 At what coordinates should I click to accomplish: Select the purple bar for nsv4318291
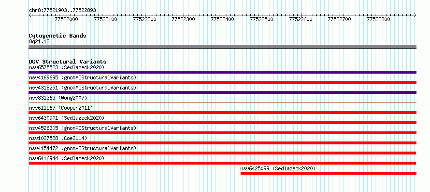pyautogui.click(x=222, y=92)
